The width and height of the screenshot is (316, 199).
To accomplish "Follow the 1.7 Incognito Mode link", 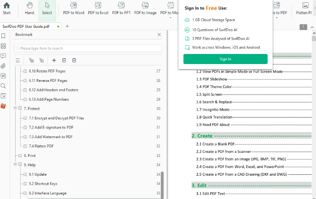I will click(213, 110).
